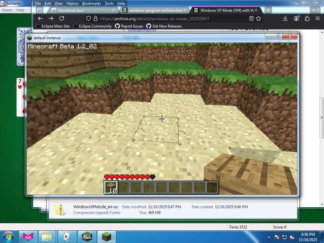This screenshot has width=324, height=243.
Task: Click the Solitaire Time: 2722 status
Action: pos(238,227)
